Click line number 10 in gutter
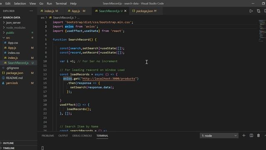 45,61
